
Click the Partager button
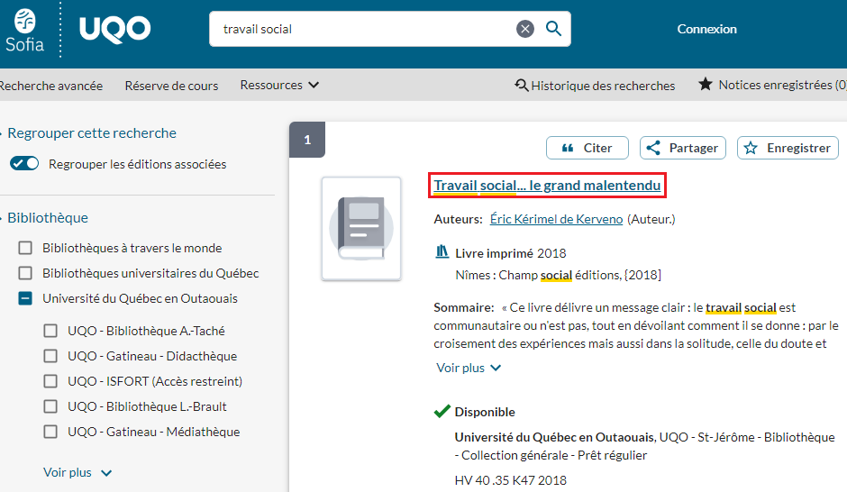[x=683, y=148]
